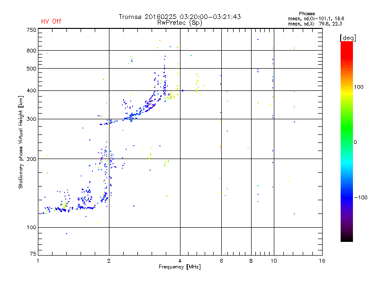Click the y-axis label '200'
The height and width of the screenshot is (284, 379).
pos(31,159)
